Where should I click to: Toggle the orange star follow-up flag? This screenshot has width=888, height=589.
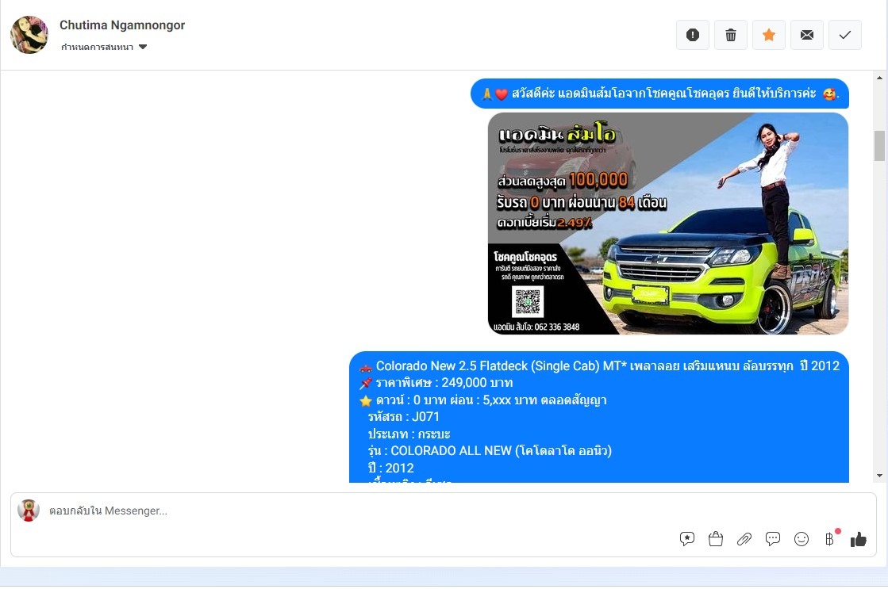768,35
